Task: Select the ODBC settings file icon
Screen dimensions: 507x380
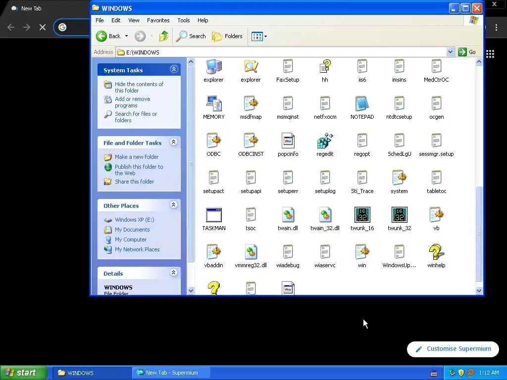Action: (214, 141)
